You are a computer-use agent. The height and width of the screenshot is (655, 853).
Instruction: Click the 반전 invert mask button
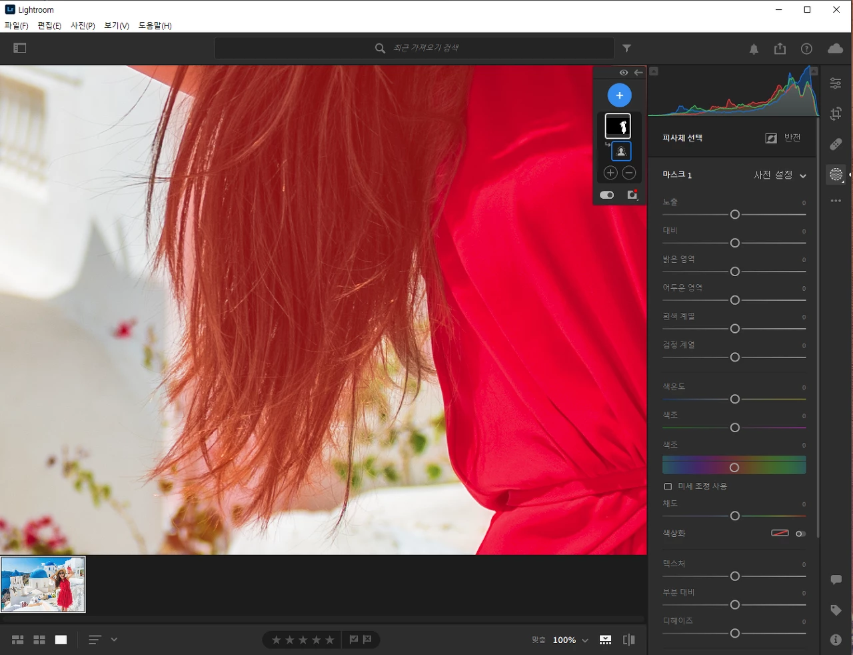tap(783, 138)
